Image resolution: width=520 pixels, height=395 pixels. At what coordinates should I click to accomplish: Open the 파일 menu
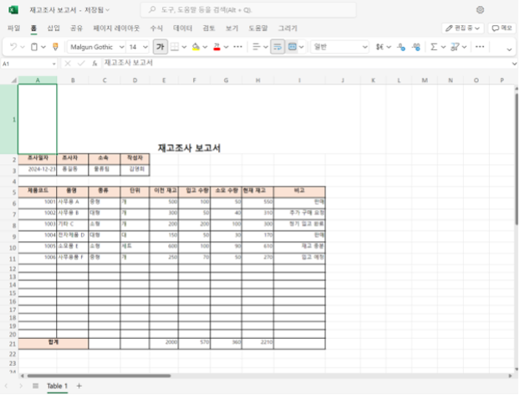[14, 28]
